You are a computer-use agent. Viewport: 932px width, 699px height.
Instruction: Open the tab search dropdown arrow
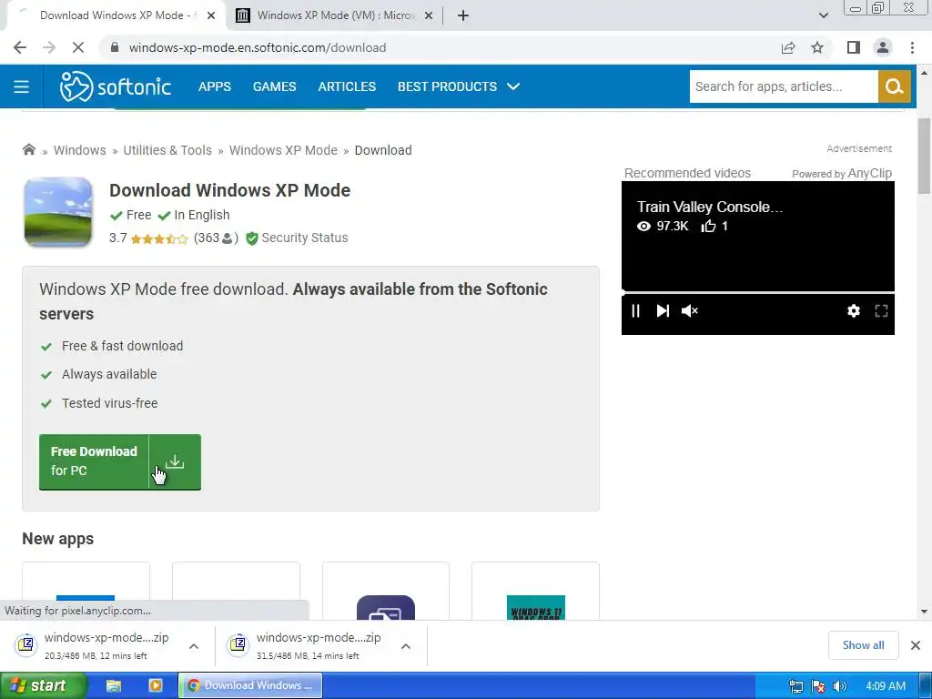click(823, 15)
